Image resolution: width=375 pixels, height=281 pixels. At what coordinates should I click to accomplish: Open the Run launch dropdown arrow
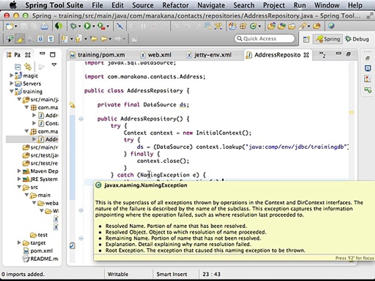[93, 26]
